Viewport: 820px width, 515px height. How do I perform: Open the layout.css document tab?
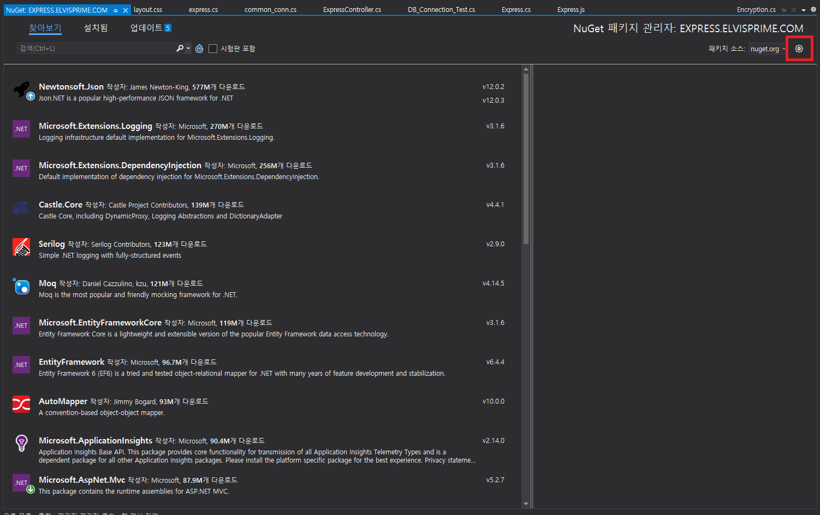148,10
